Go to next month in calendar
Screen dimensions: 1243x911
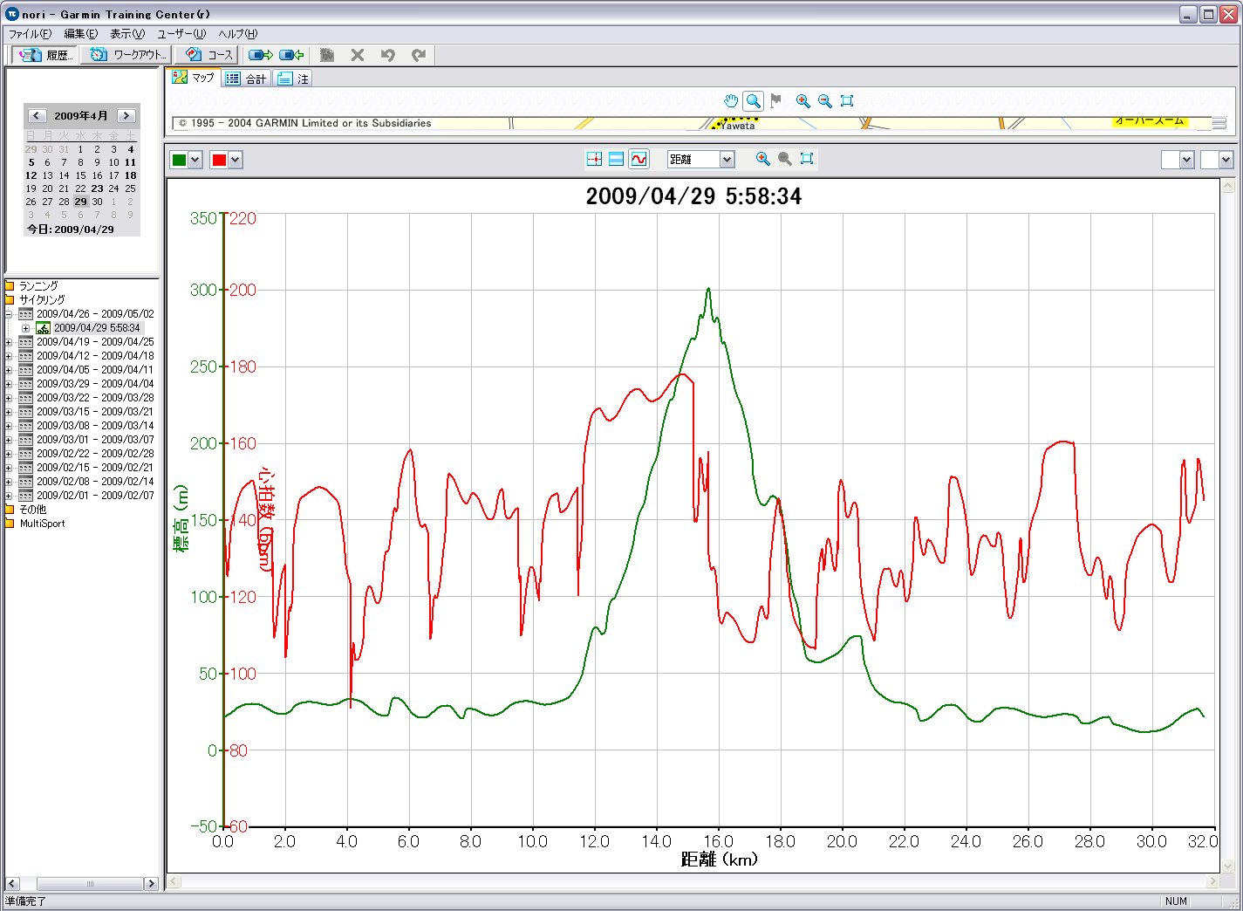[126, 116]
